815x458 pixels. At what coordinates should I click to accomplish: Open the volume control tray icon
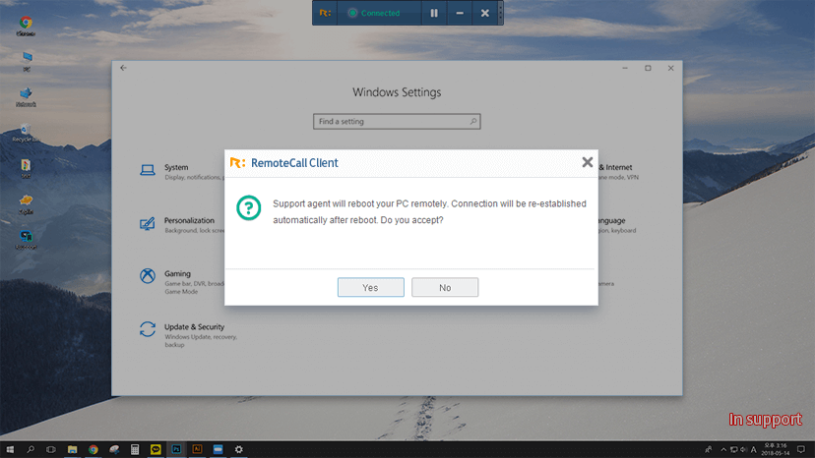click(x=743, y=450)
